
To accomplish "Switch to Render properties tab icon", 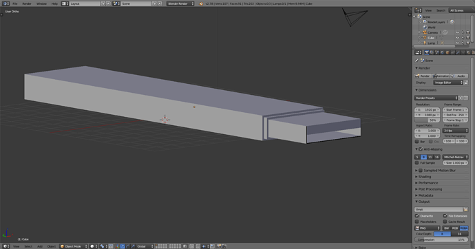I will [x=427, y=53].
